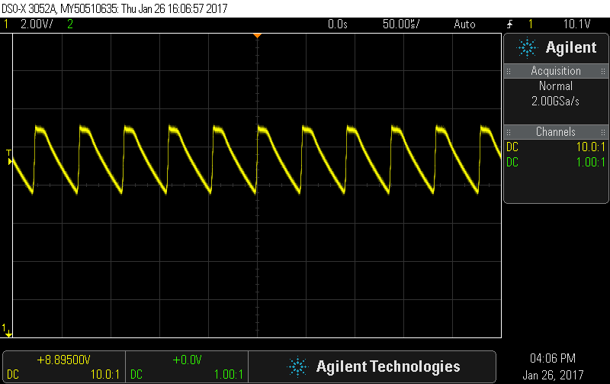The width and height of the screenshot is (610, 384).
Task: Click the Agilent Technologies logo at the bottom
Action: coord(372,366)
